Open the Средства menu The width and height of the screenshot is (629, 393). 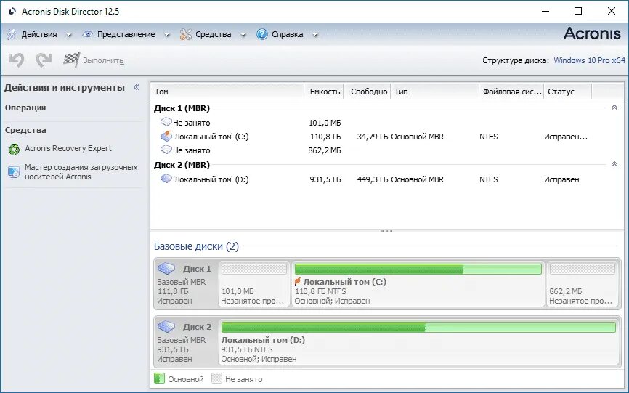[214, 34]
